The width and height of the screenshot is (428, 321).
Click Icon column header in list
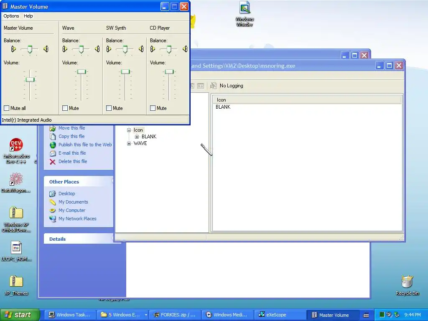coord(307,100)
